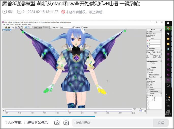Click the Undo arrow icon
Screen dimensions: 174x129
tap(26, 27)
